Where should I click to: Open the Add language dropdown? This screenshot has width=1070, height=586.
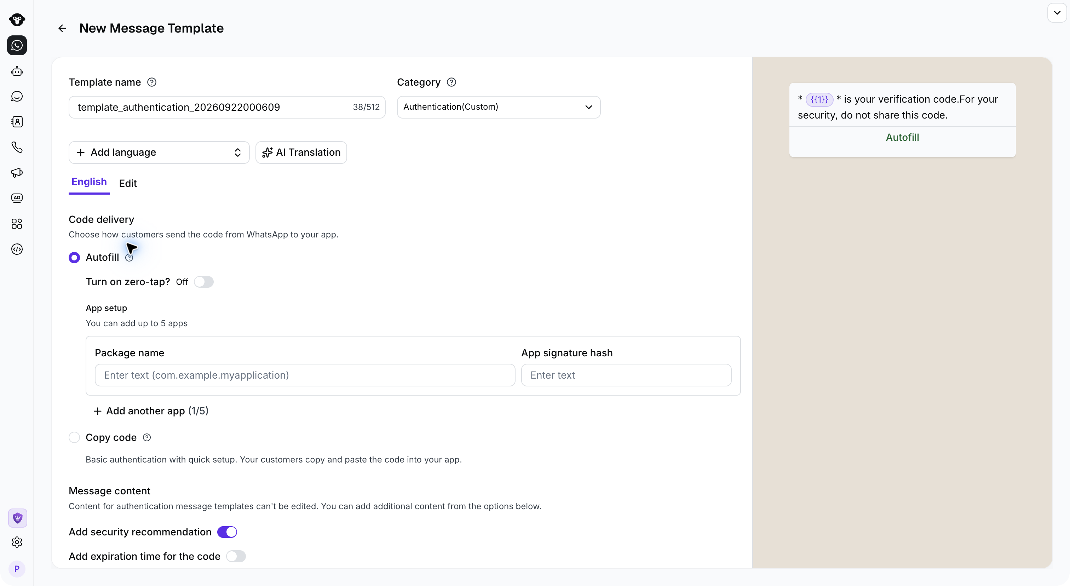click(x=159, y=153)
